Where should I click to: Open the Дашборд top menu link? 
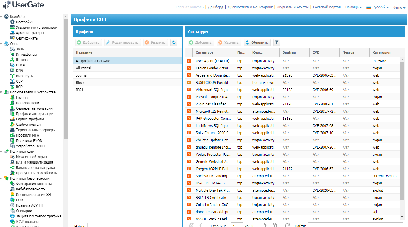point(216,7)
